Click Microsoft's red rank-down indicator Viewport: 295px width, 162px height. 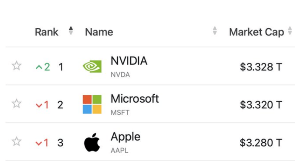click(42, 104)
